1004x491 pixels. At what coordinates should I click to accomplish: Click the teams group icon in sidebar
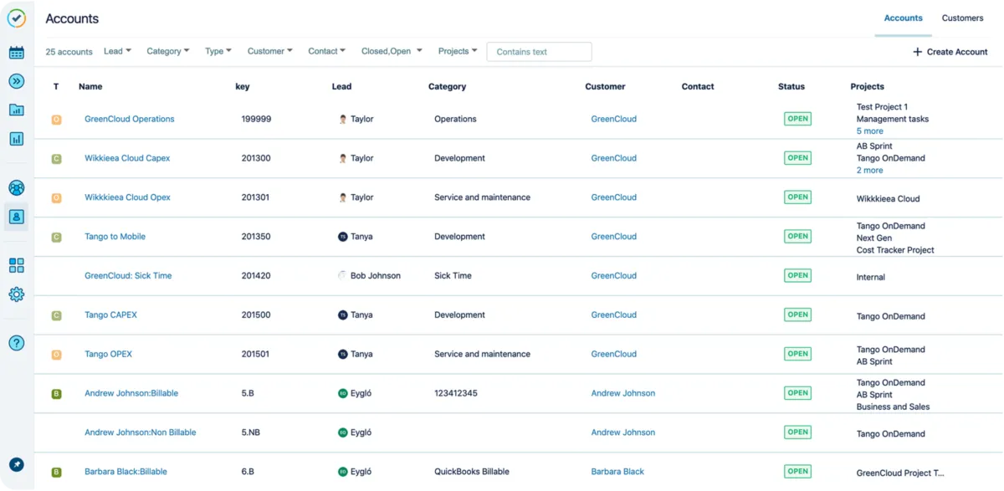[16, 188]
